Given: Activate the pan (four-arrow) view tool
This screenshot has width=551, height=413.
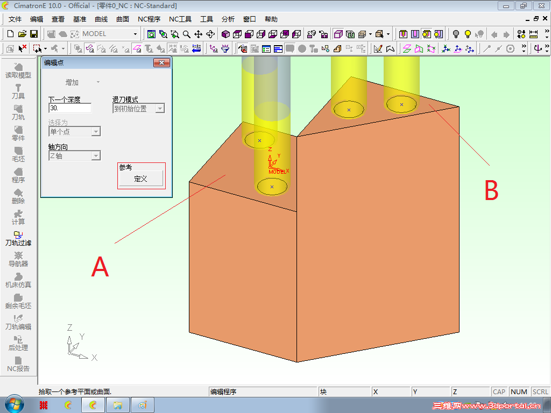Looking at the screenshot, I should click(x=198, y=34).
